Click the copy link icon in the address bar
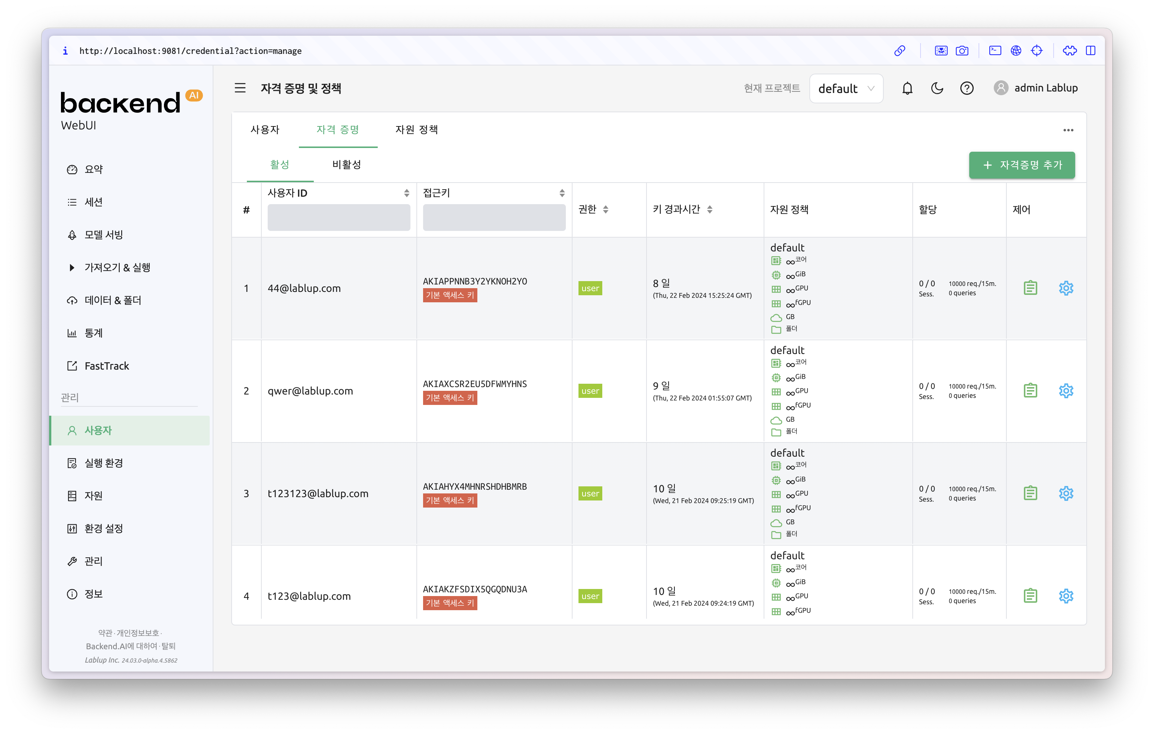This screenshot has width=1154, height=734. [900, 51]
